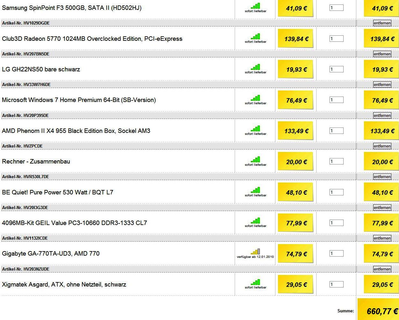
Task: Open Microsoft Windows 7 Home Premium 64-Bit product
Action: 79,100
